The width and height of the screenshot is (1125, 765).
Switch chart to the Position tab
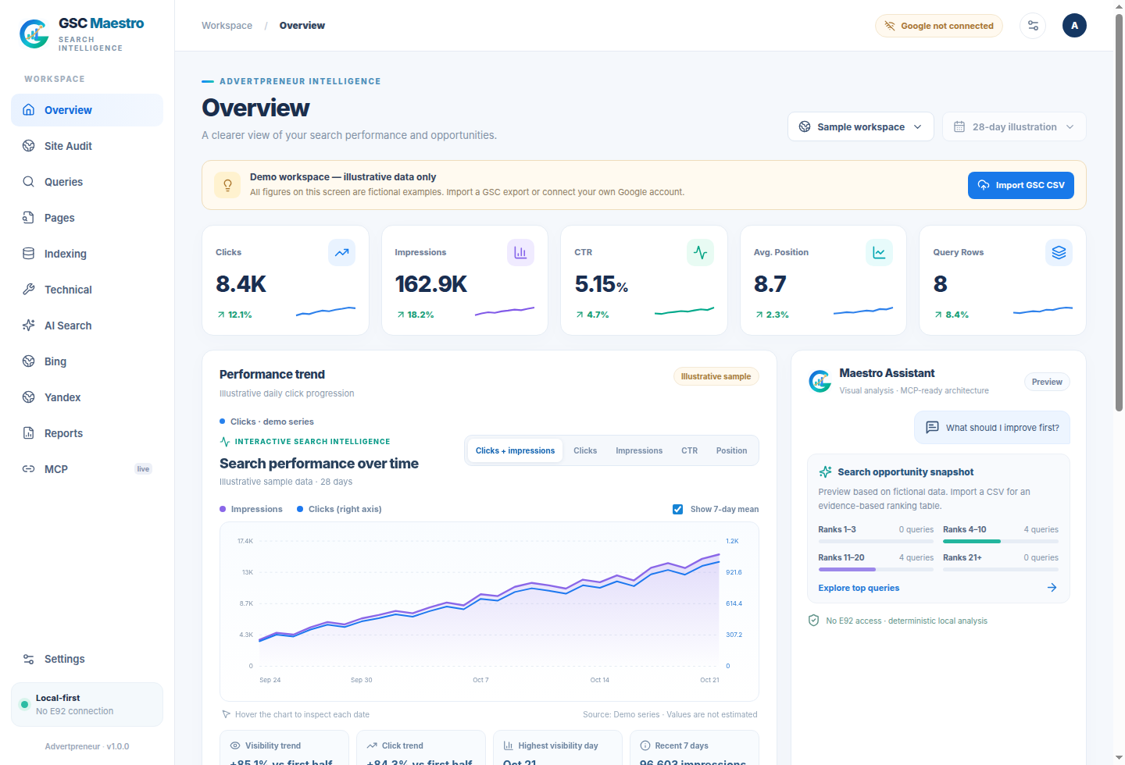tap(731, 450)
